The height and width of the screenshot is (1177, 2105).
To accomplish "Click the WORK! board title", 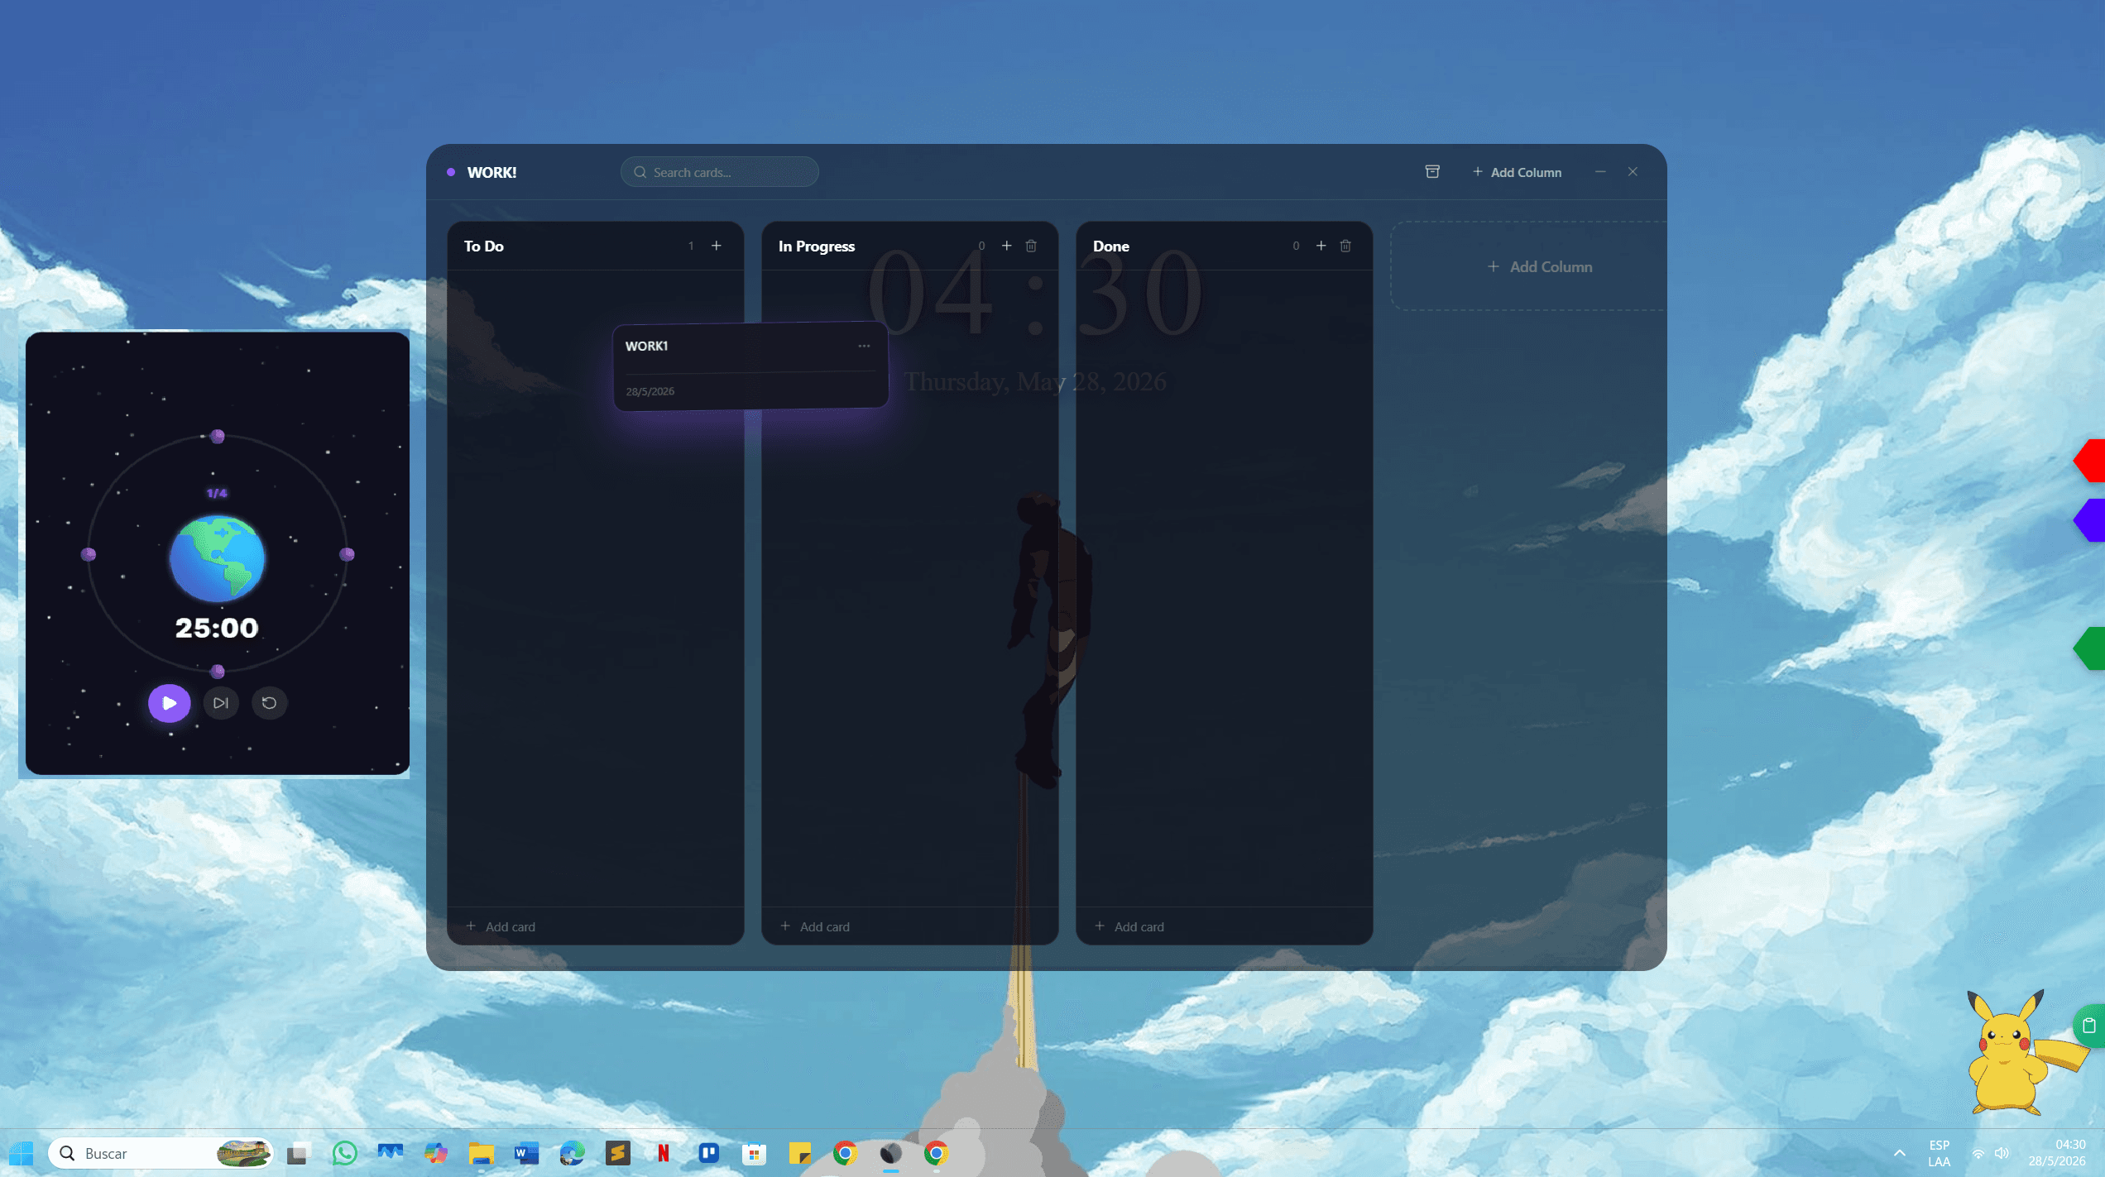I will [x=491, y=172].
